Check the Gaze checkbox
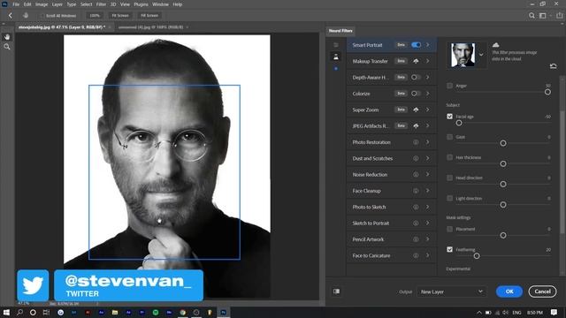Viewport: 566px width, 318px height. click(449, 137)
